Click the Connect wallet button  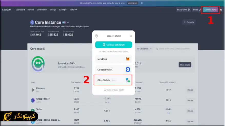click(x=210, y=10)
